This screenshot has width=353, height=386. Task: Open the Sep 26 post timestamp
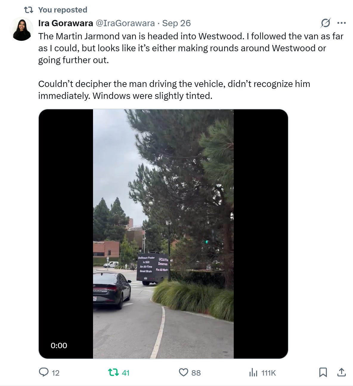[x=176, y=23]
